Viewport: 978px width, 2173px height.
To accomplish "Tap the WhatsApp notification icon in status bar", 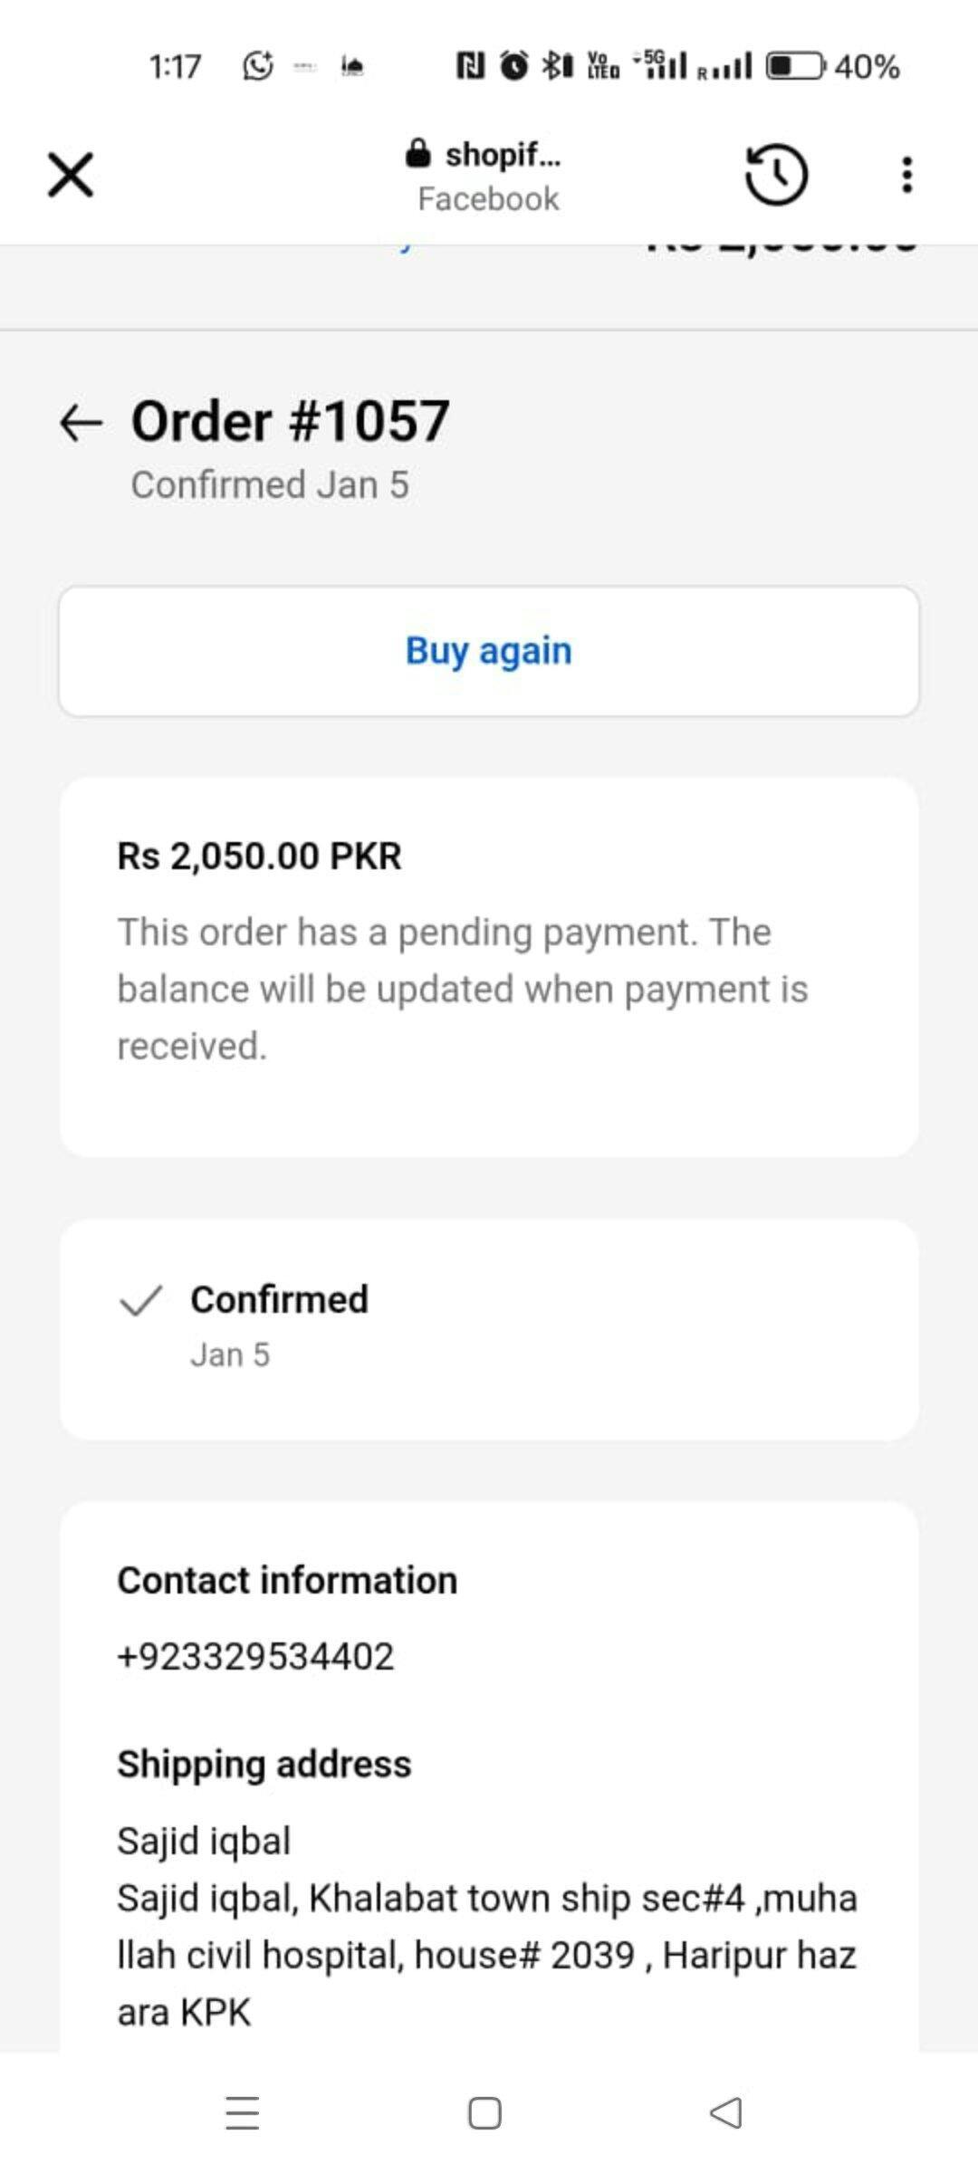I will pos(258,66).
